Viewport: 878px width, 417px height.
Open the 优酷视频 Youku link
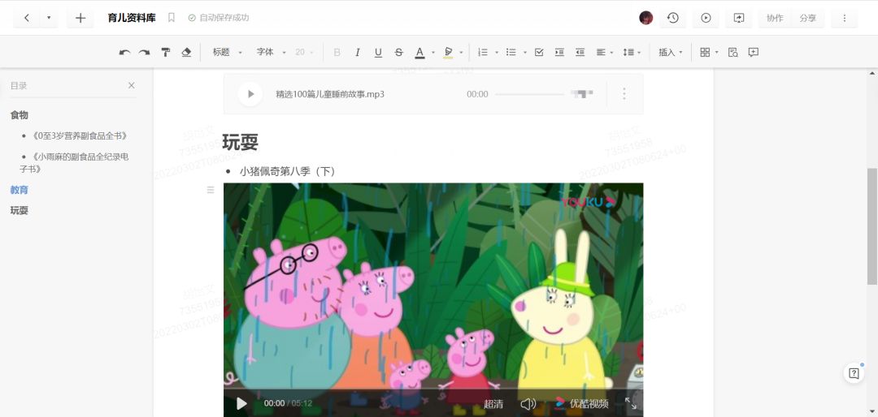click(582, 403)
